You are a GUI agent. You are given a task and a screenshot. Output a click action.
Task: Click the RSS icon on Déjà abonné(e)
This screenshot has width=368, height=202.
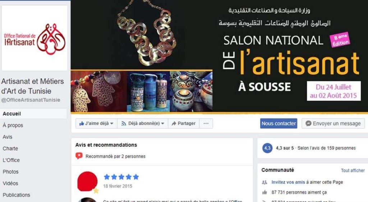124,123
